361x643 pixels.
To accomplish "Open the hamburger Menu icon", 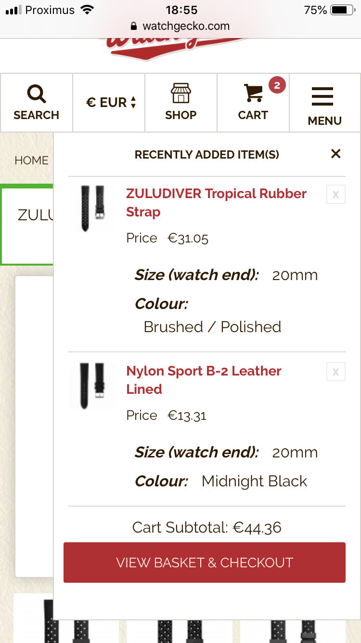I will [x=322, y=96].
